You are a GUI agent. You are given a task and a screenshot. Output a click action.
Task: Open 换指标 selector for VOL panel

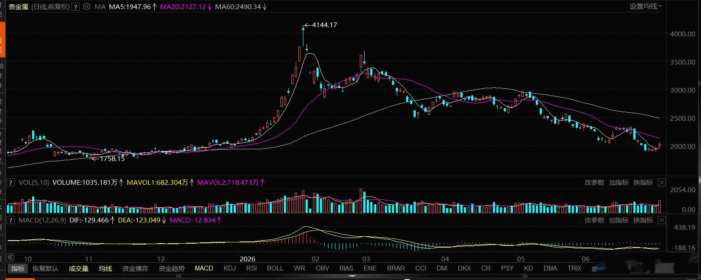tap(643, 183)
